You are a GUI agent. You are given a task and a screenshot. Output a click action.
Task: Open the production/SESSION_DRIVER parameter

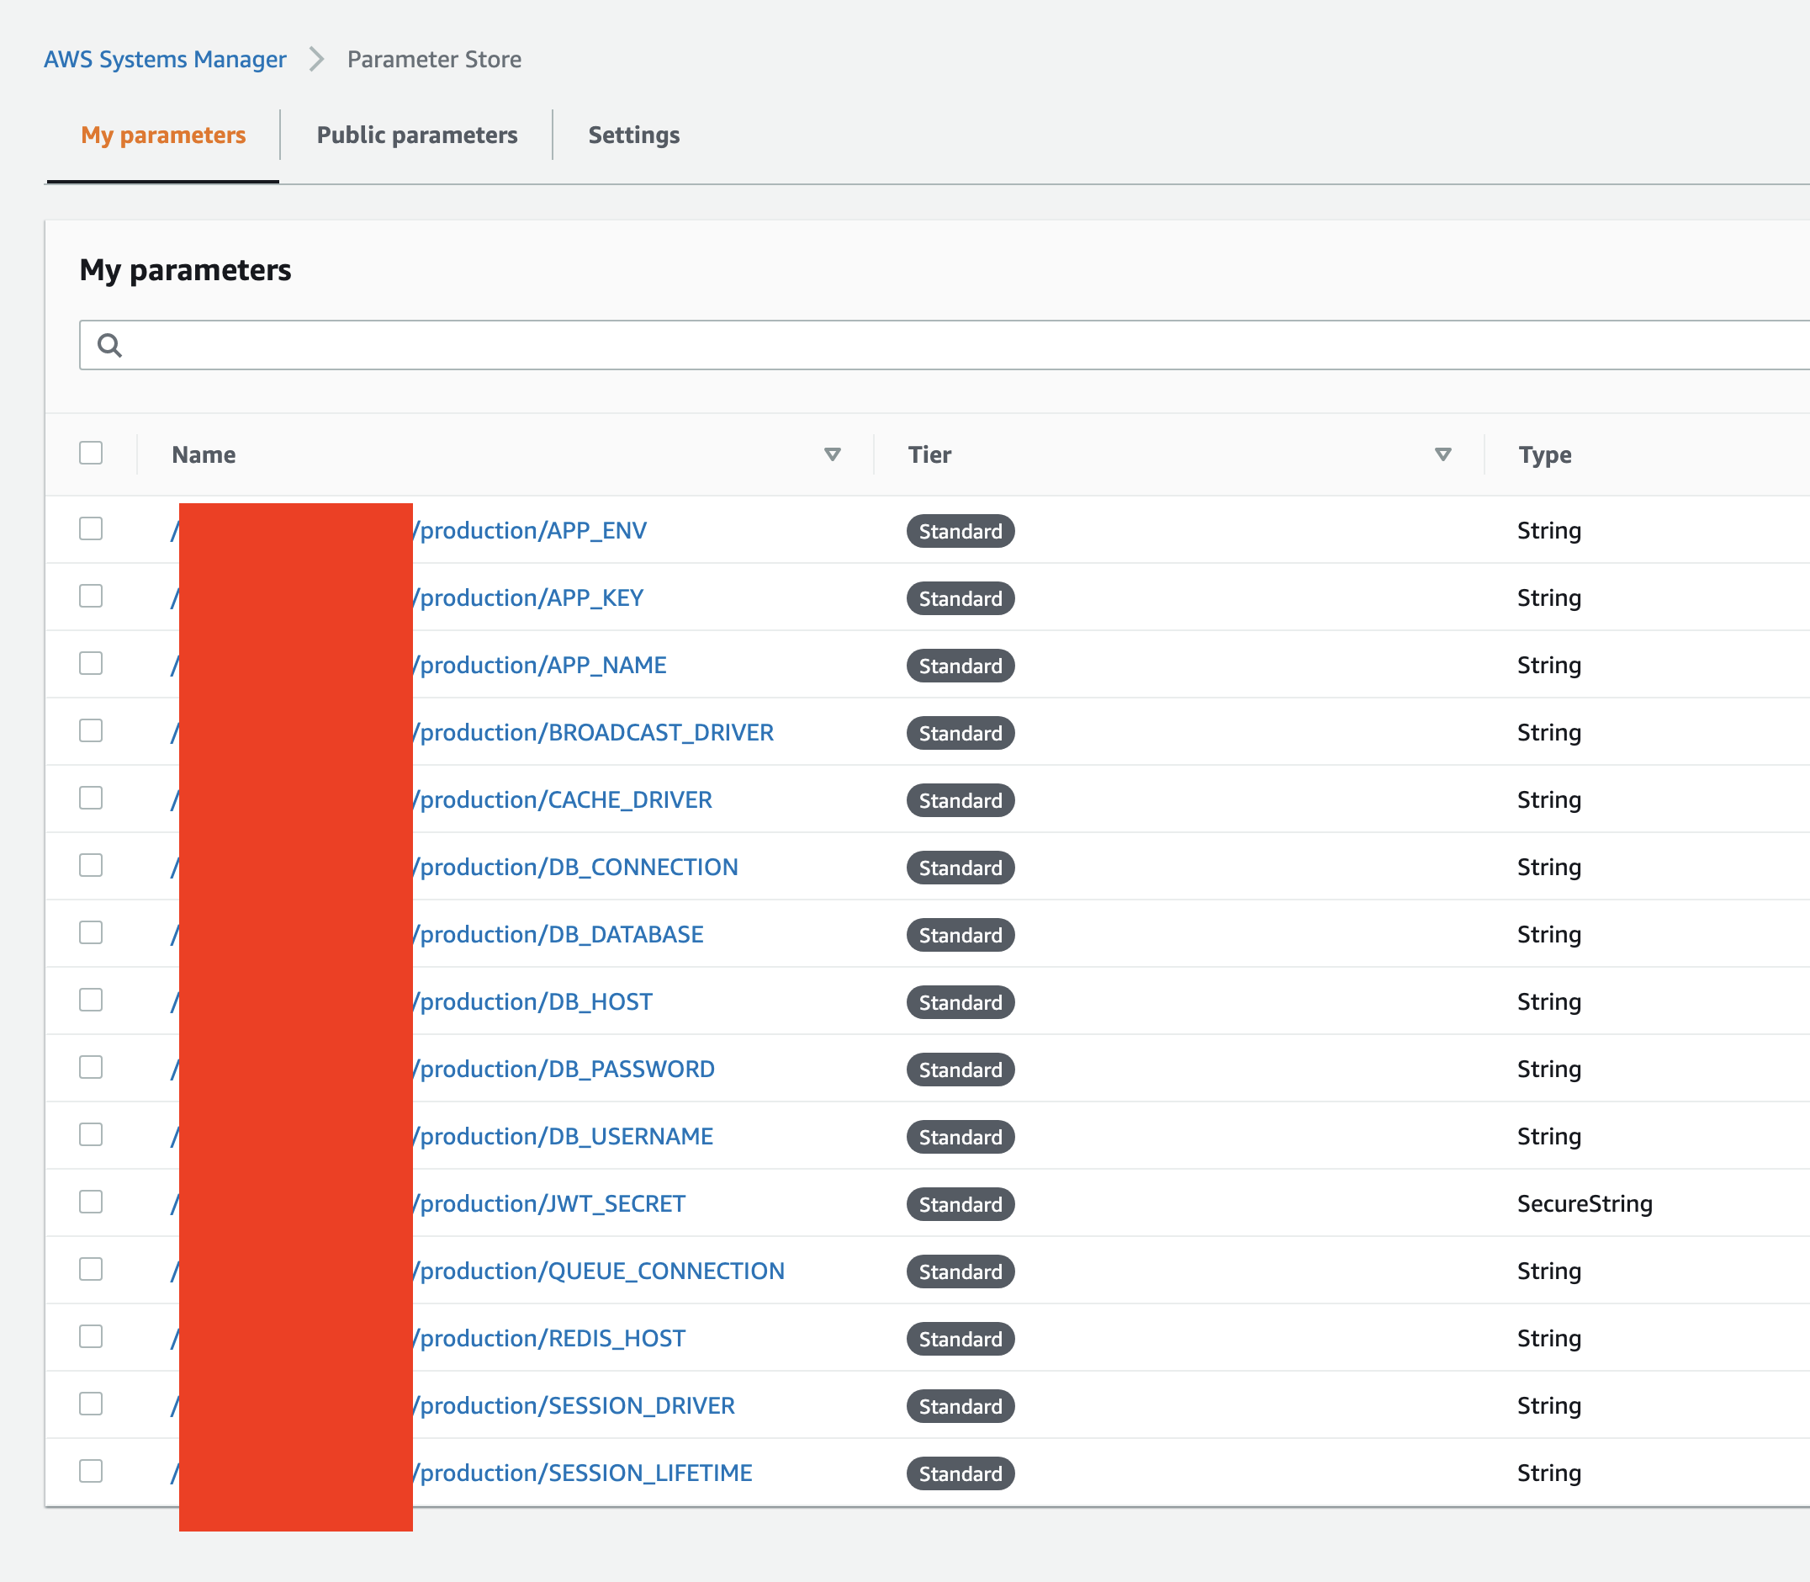(x=574, y=1405)
